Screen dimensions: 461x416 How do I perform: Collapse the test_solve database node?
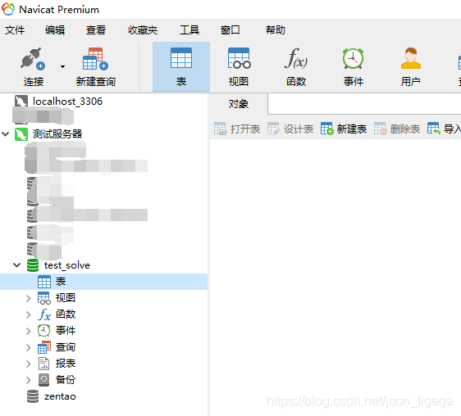(x=16, y=265)
